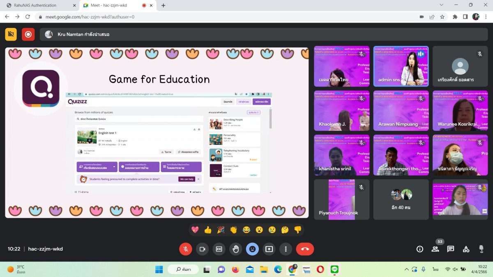This screenshot has height=277, width=493.
Task: Click the Present now screen-share button
Action: coord(269,249)
